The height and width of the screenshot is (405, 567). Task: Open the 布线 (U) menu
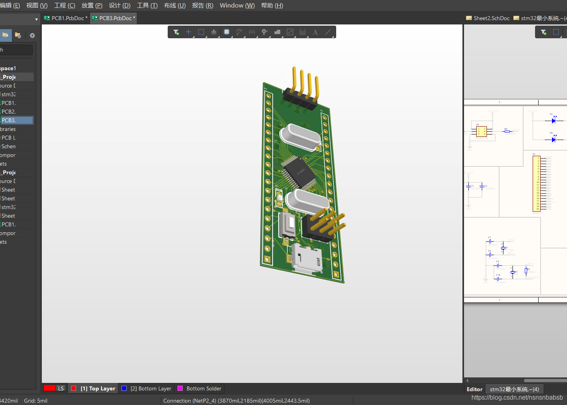click(x=174, y=6)
